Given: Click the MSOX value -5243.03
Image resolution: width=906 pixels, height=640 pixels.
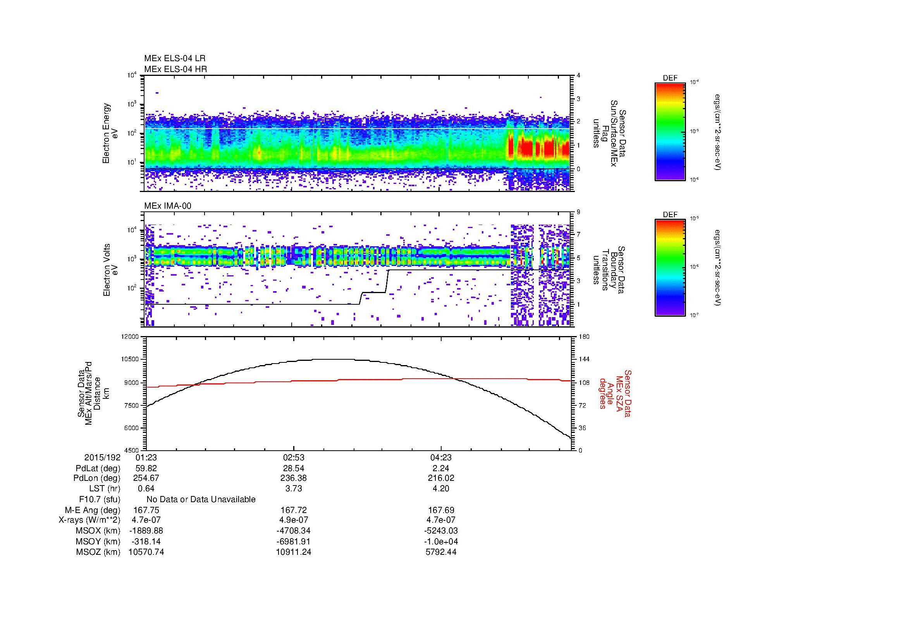Looking at the screenshot, I should coord(441,531).
